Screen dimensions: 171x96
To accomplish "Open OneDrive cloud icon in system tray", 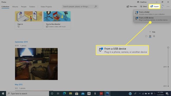I will [x=146, y=93].
